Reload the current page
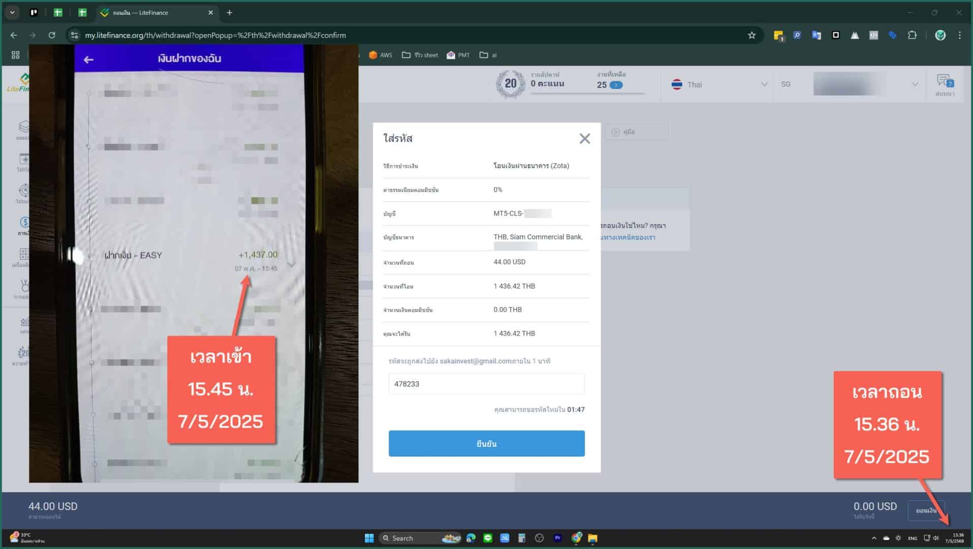973x549 pixels. tap(52, 35)
